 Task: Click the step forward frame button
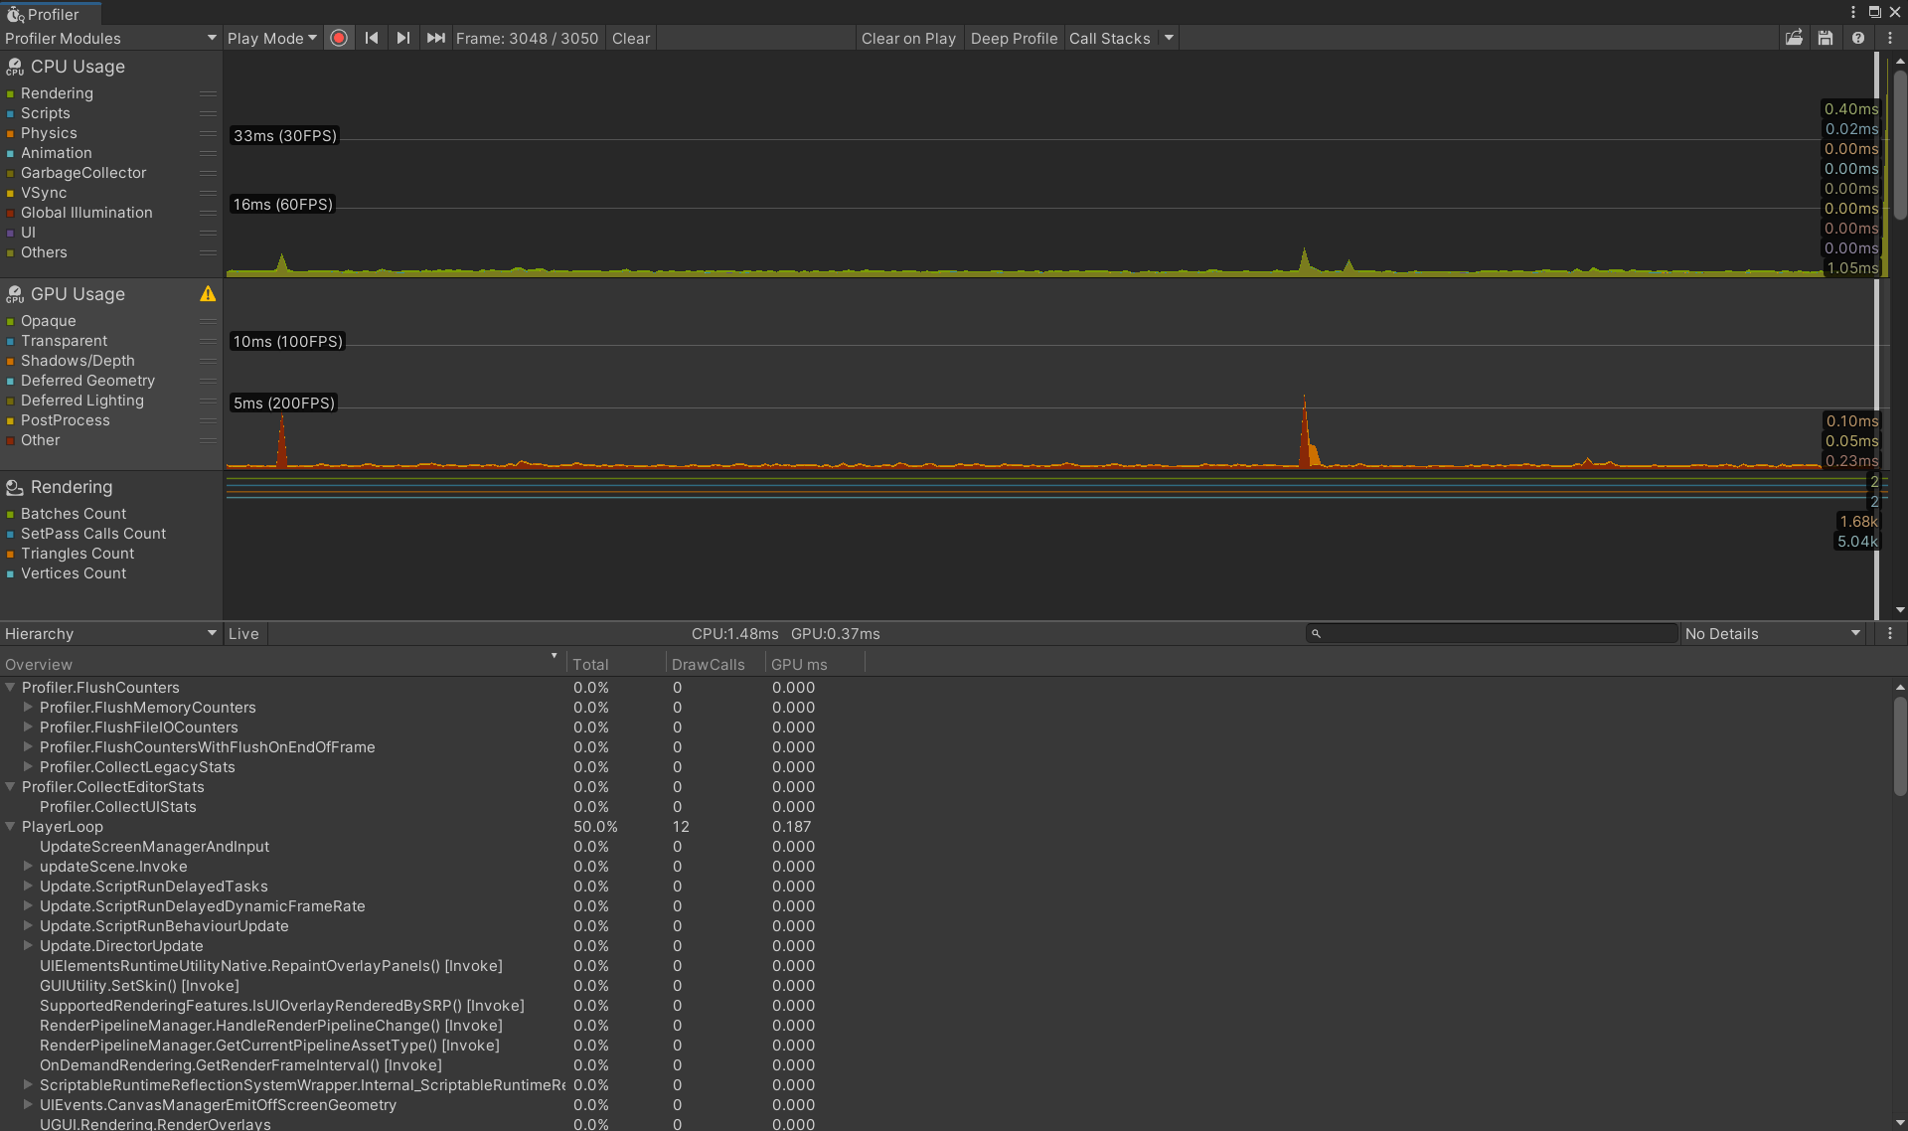[402, 38]
